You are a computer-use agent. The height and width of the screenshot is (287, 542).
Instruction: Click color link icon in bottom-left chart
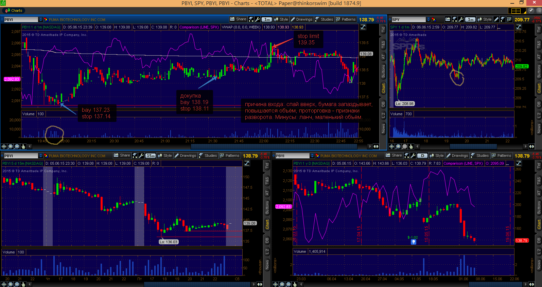46,156
